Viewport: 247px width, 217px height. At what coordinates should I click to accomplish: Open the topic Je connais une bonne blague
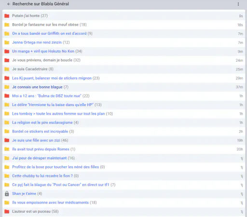point(37,87)
